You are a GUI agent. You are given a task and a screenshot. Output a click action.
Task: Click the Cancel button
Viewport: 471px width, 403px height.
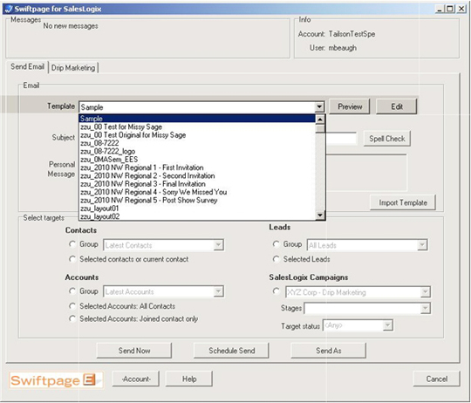pyautogui.click(x=436, y=379)
